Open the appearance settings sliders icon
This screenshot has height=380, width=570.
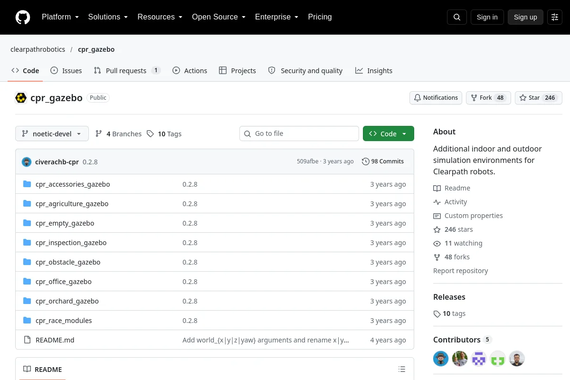pos(555,17)
